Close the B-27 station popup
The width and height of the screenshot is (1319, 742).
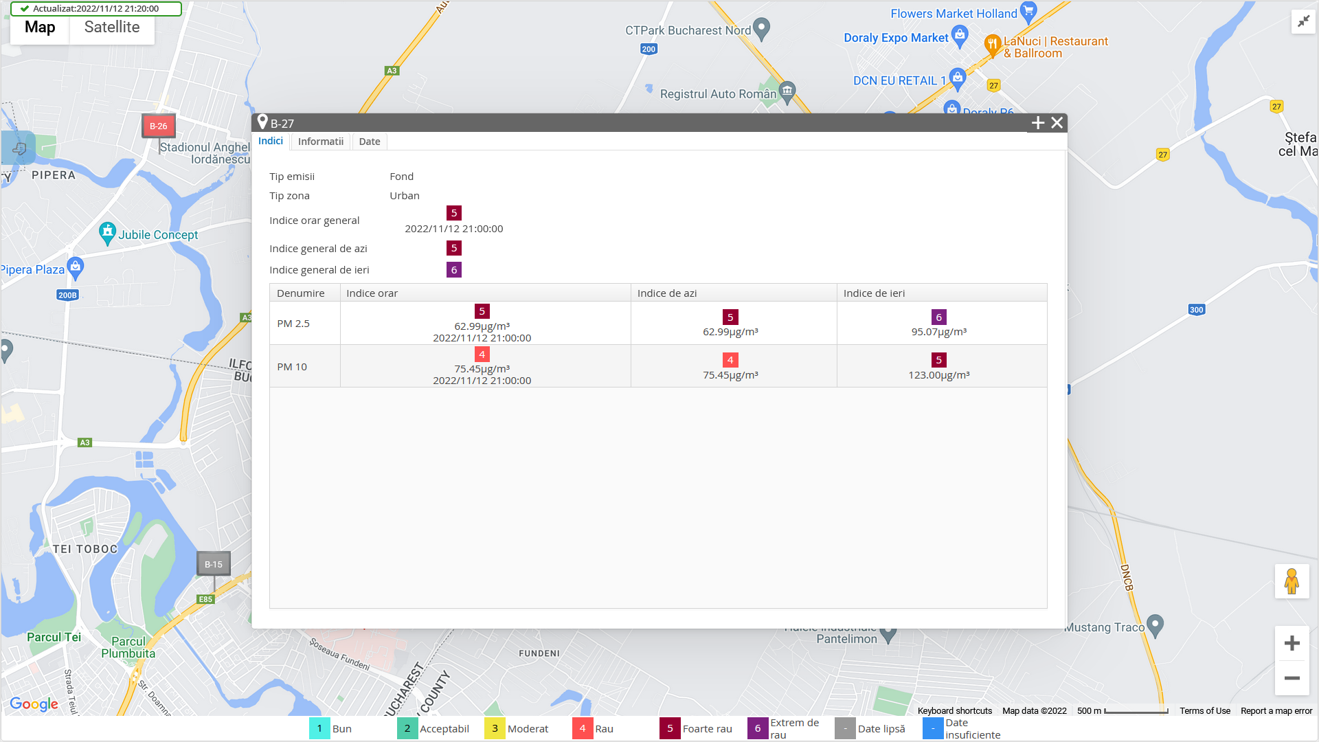1057,123
